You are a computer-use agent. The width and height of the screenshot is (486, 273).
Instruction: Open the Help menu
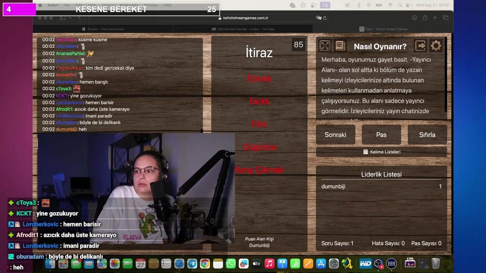click(167, 5)
